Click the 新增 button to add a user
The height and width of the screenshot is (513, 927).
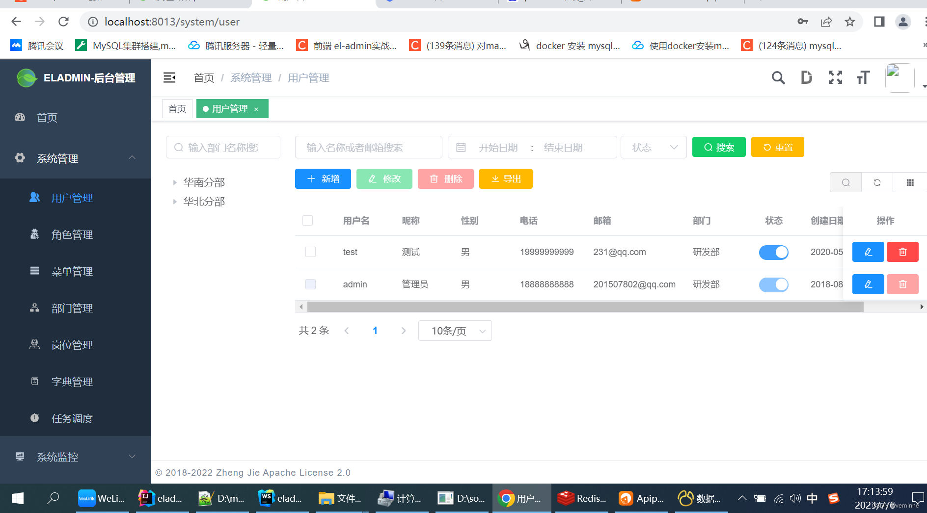click(323, 179)
